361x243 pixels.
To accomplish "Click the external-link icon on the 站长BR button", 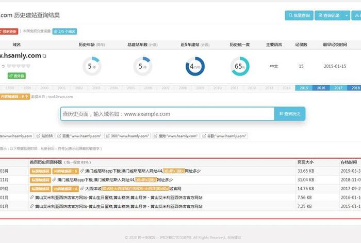I will [x=39, y=136].
